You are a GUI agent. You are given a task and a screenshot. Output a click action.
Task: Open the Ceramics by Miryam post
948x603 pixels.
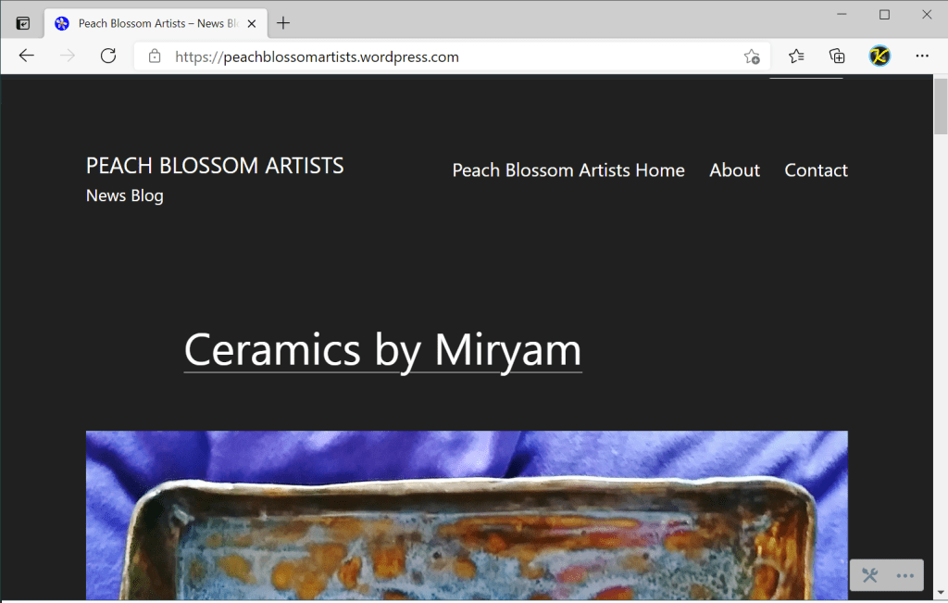point(382,350)
